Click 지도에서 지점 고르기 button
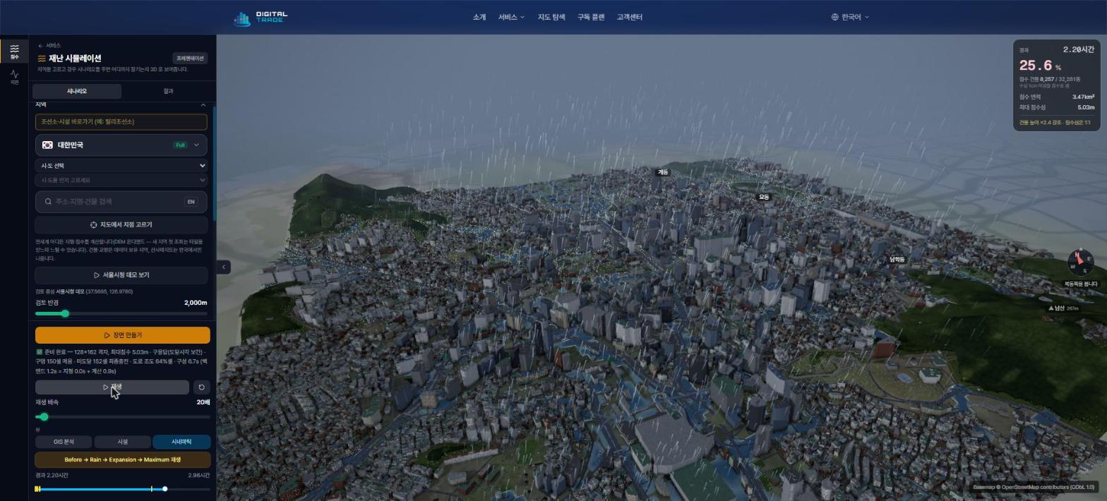The image size is (1107, 501). pos(121,225)
